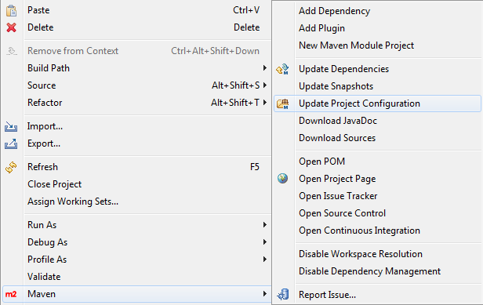Click the globe icon beside Open Project Page
This screenshot has width=483, height=305.
click(282, 179)
